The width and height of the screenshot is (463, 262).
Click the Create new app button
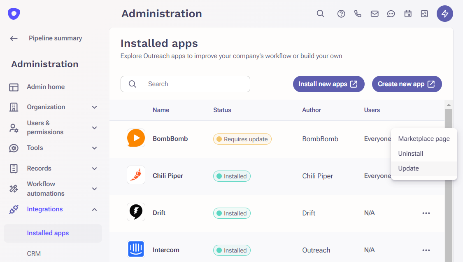coord(407,84)
